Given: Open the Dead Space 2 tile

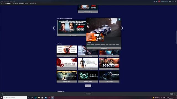Looking at the screenshot, I should (88, 76).
